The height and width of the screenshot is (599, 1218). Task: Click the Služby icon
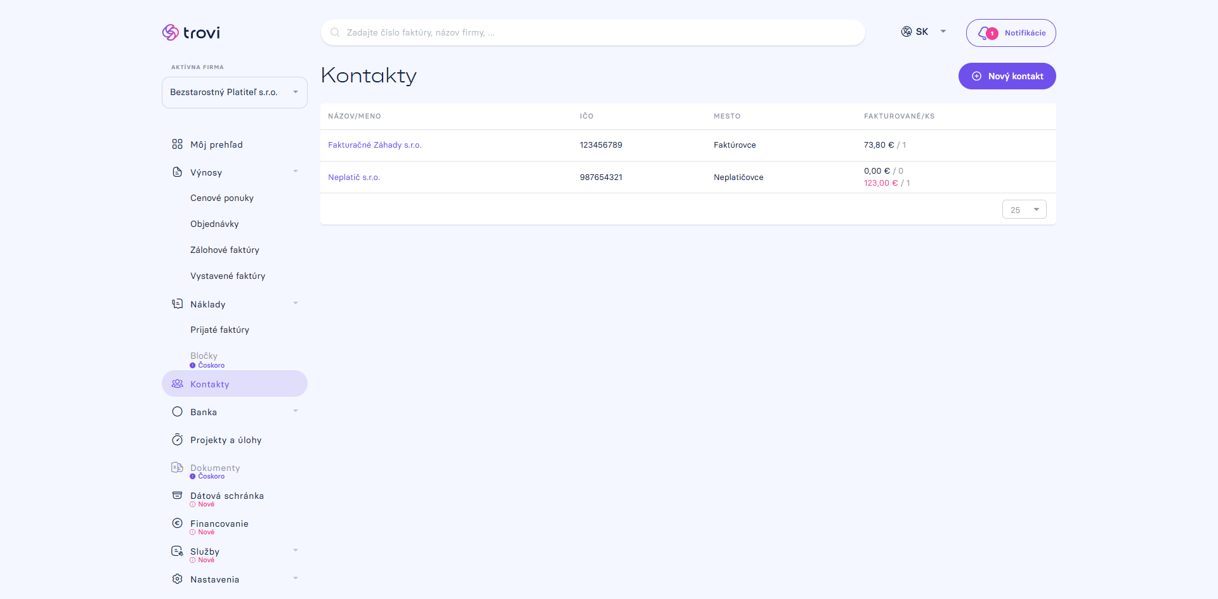(177, 551)
